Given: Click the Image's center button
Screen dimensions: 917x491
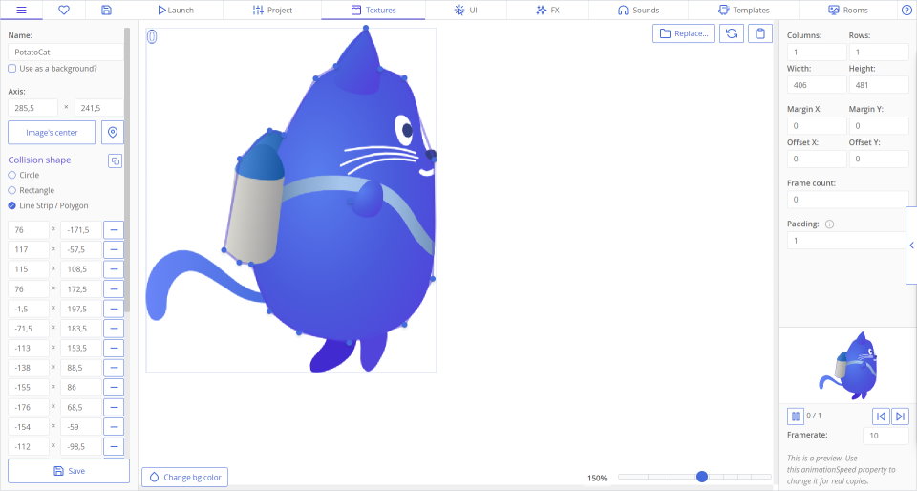Looking at the screenshot, I should coord(52,133).
